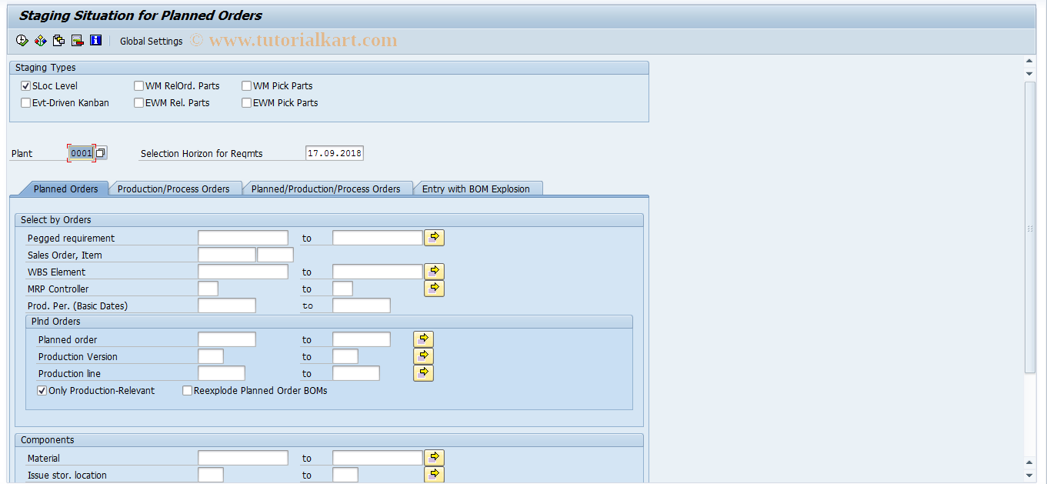Open multiple selection for Material
The width and height of the screenshot is (1047, 484).
pos(435,458)
